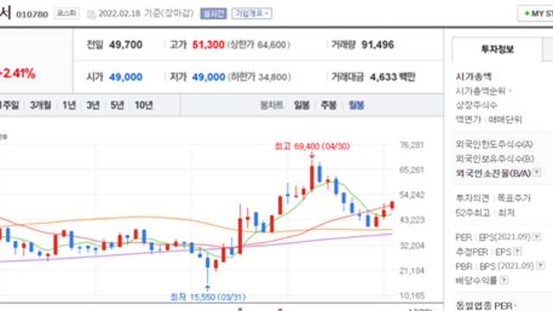This screenshot has width=553, height=311.
Task: Select the 3개월 chart period
Action: [41, 105]
